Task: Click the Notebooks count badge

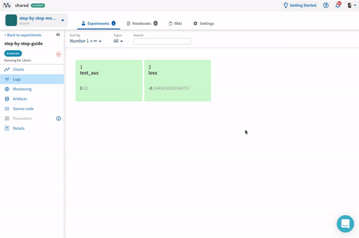Action: click(155, 23)
